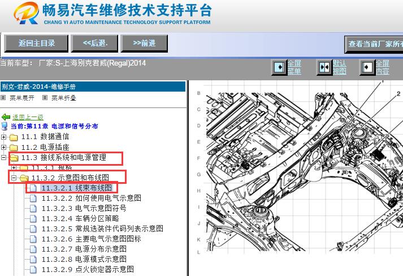Select 11.3.2 示意图和布线图 tree item
This screenshot has height=276, width=403.
[x=70, y=178]
